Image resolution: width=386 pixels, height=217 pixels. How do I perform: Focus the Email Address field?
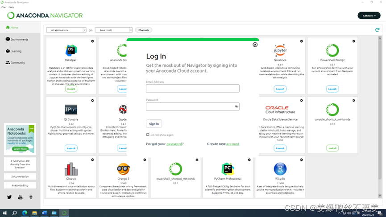(x=192, y=89)
